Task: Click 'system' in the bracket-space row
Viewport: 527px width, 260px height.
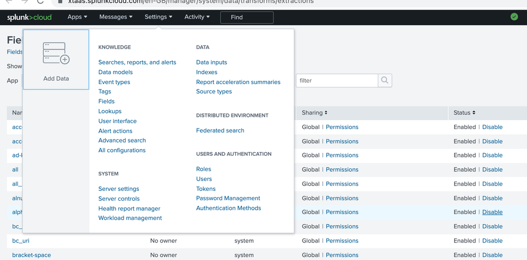Action: tap(244, 255)
